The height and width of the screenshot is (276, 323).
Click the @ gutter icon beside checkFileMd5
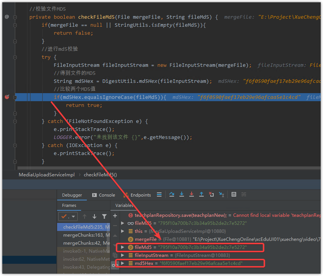pos(7,17)
